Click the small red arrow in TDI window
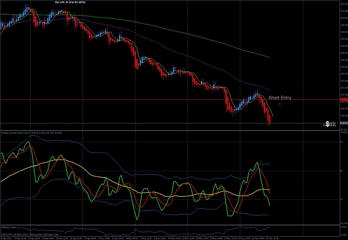Viewport: 348px width, 240px height. (x=261, y=162)
